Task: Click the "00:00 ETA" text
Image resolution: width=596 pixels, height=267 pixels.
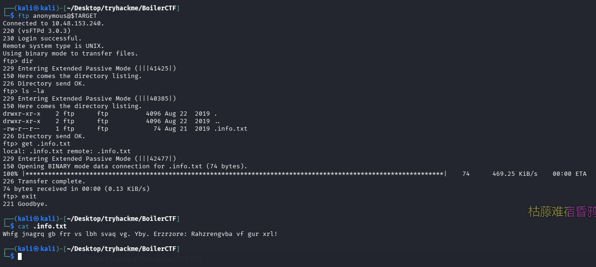Action: pyautogui.click(x=569, y=174)
